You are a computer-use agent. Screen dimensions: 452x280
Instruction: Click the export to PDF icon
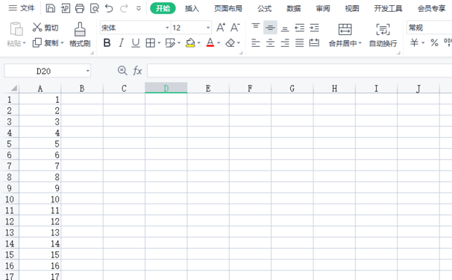click(65, 8)
